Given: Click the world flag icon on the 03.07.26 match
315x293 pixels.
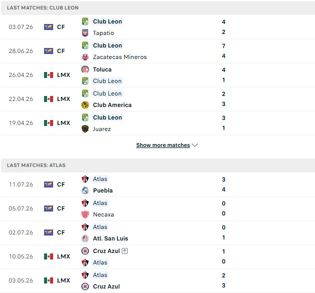Looking at the screenshot, I should 49,27.
